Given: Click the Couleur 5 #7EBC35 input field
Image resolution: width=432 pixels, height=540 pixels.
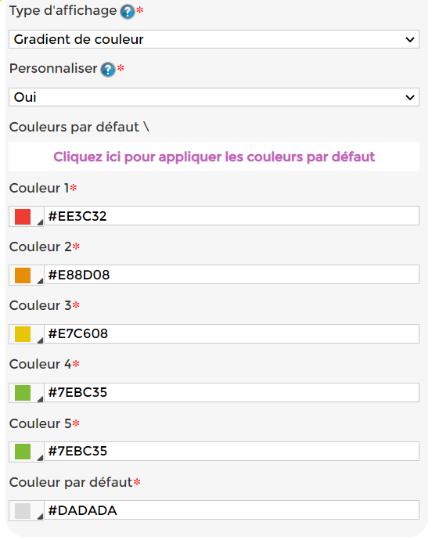Looking at the screenshot, I should pyautogui.click(x=232, y=451).
